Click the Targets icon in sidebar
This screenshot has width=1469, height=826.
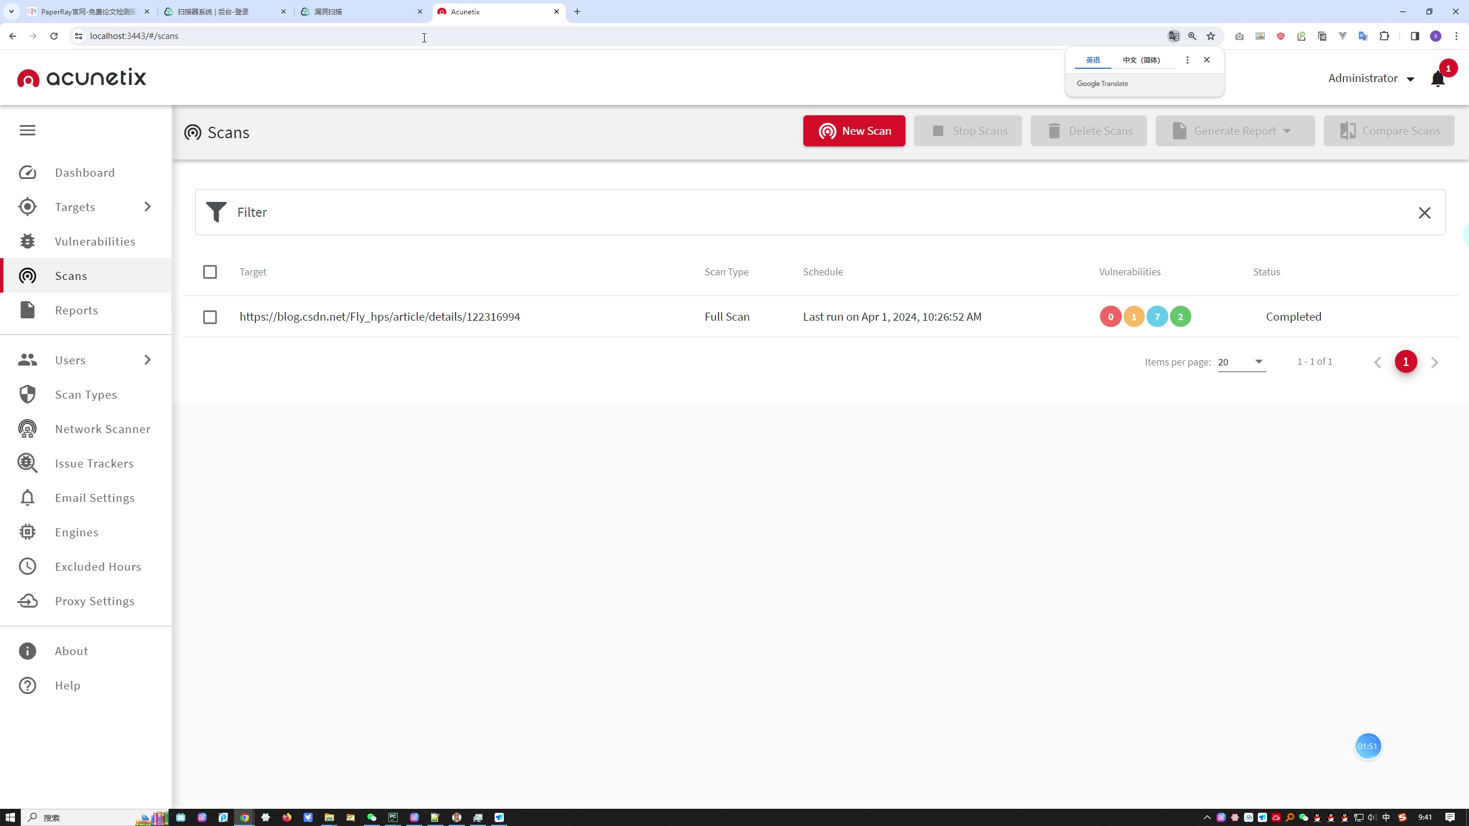coord(28,206)
